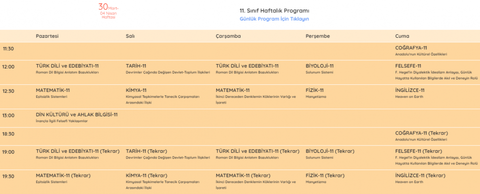Viewport: 480px width, 194px height.
Task: Open TARİH-11 lesson at 12:00 on Salı
Action: pos(136,66)
